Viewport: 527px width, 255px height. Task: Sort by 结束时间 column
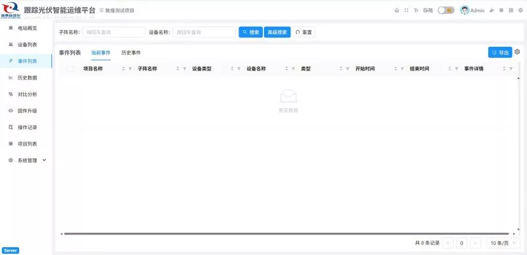(x=450, y=69)
